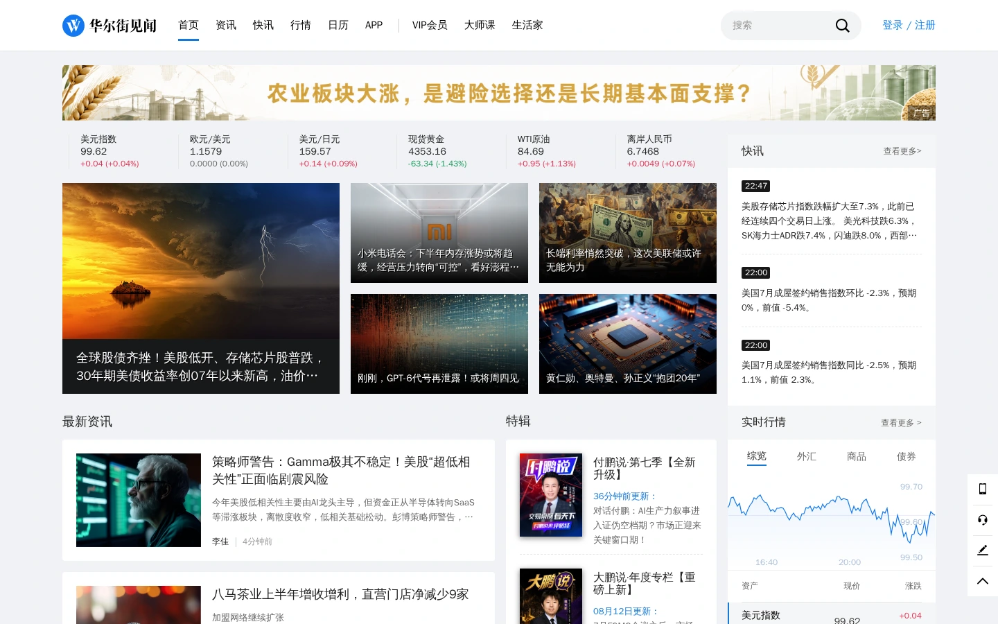The image size is (998, 624).
Task: Switch to the 商品 market tab
Action: tap(857, 456)
